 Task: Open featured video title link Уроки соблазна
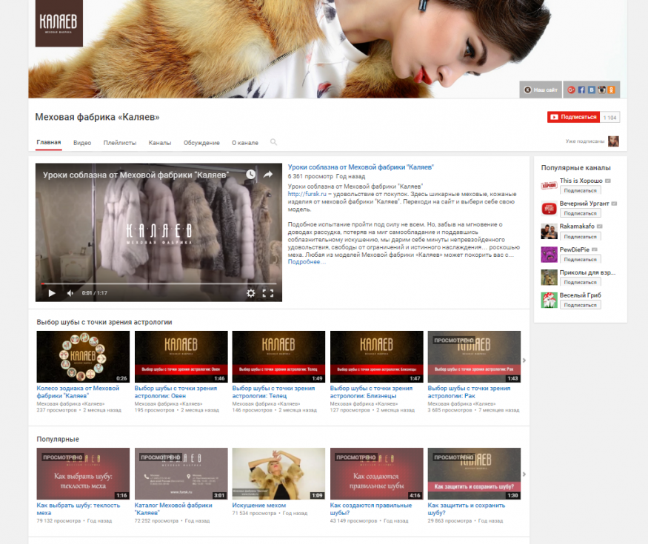tap(361, 167)
